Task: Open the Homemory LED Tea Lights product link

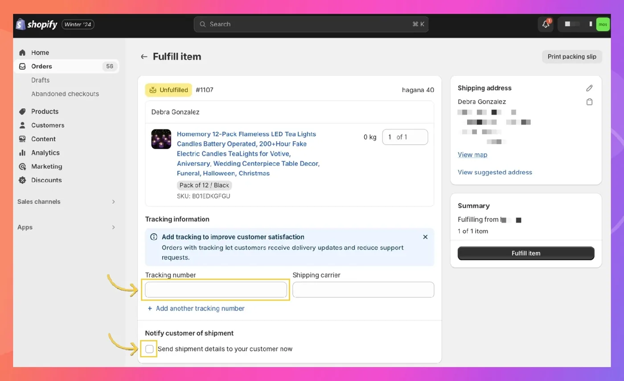Action: pyautogui.click(x=248, y=154)
